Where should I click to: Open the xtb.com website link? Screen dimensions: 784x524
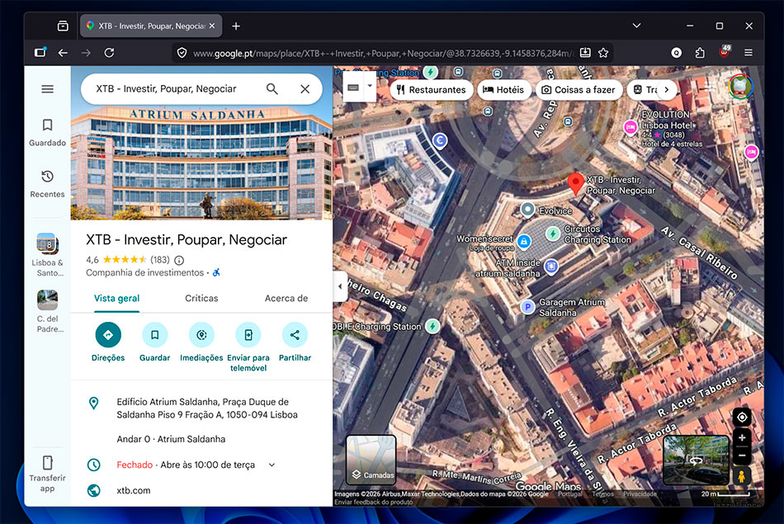[x=134, y=490]
